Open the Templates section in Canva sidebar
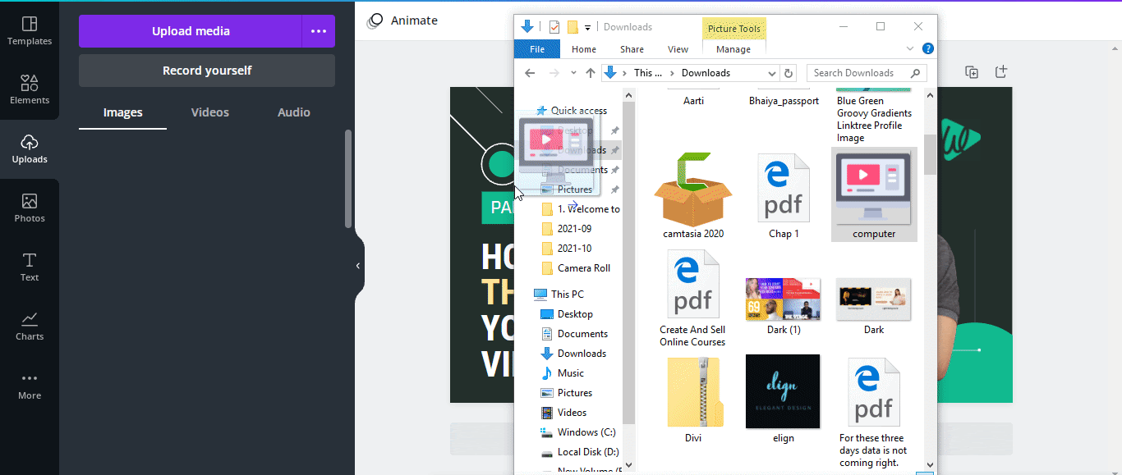The width and height of the screenshot is (1122, 475). pos(30,31)
